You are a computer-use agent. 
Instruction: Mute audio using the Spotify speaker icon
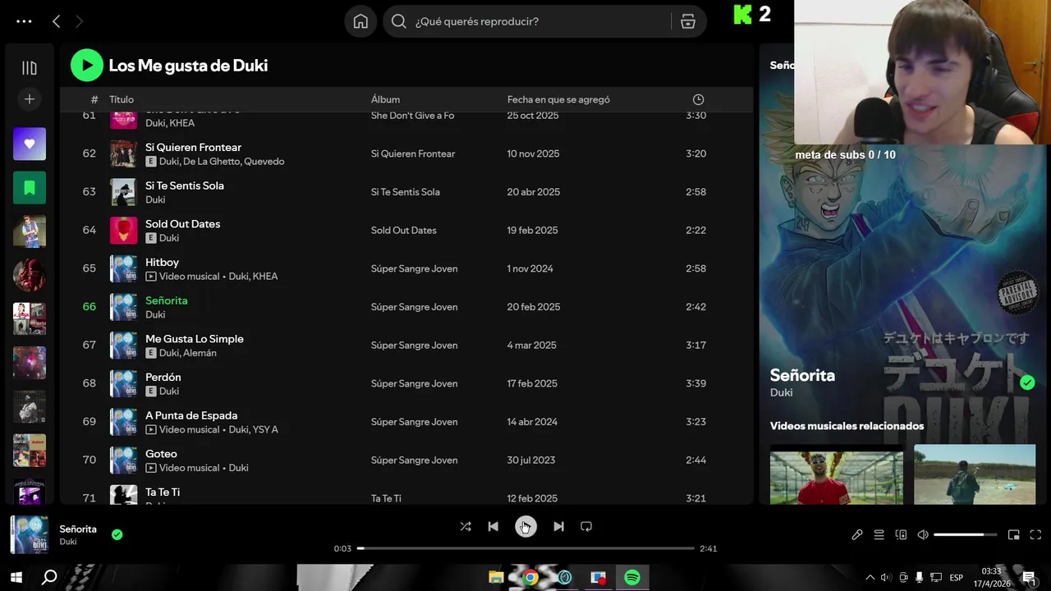tap(923, 534)
